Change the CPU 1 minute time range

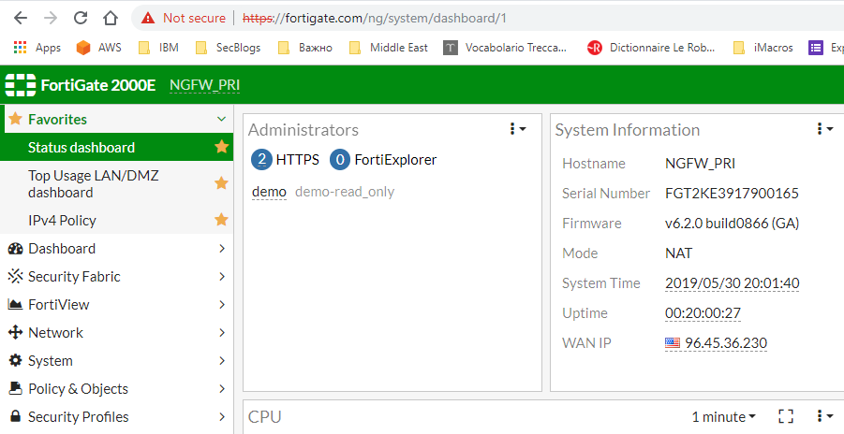click(723, 416)
